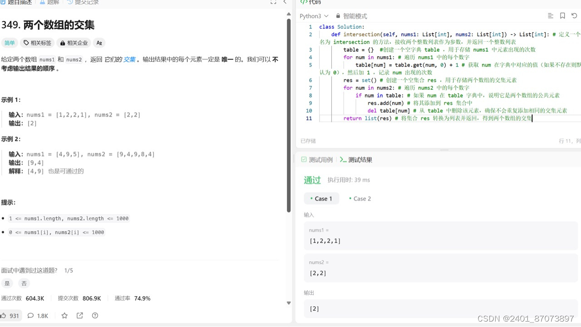Open the 题目描述 tab
581x327 pixels.
click(15, 2)
